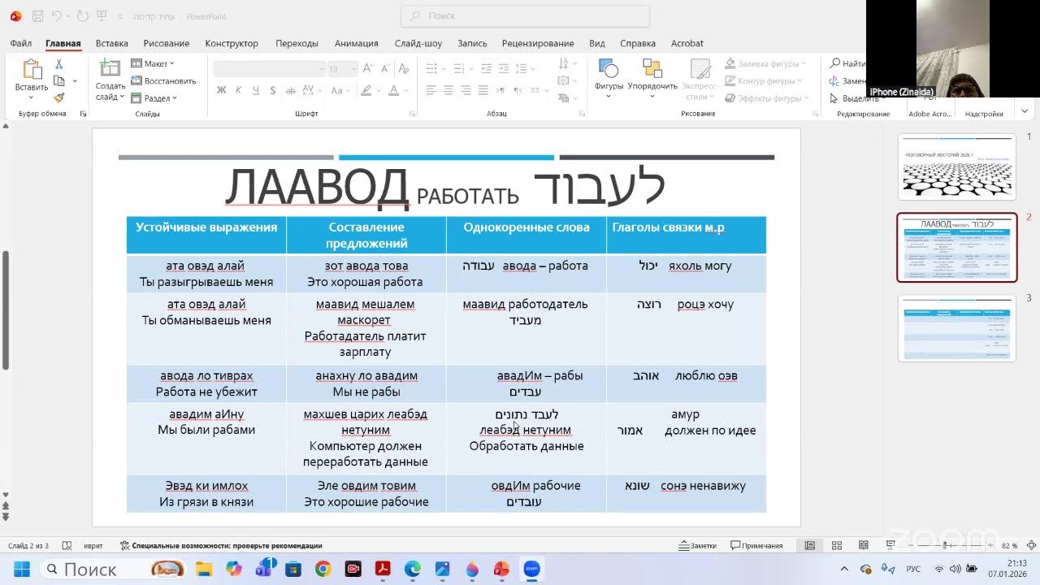This screenshot has height=585, width=1040.
Task: Click the Undo arrow in title bar
Action: [x=57, y=15]
